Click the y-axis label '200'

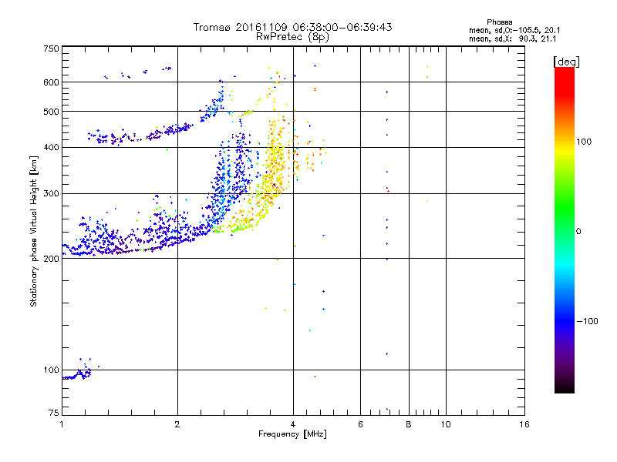[51, 259]
